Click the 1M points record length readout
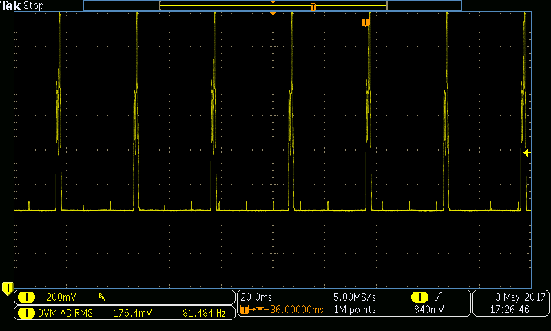 coord(355,310)
